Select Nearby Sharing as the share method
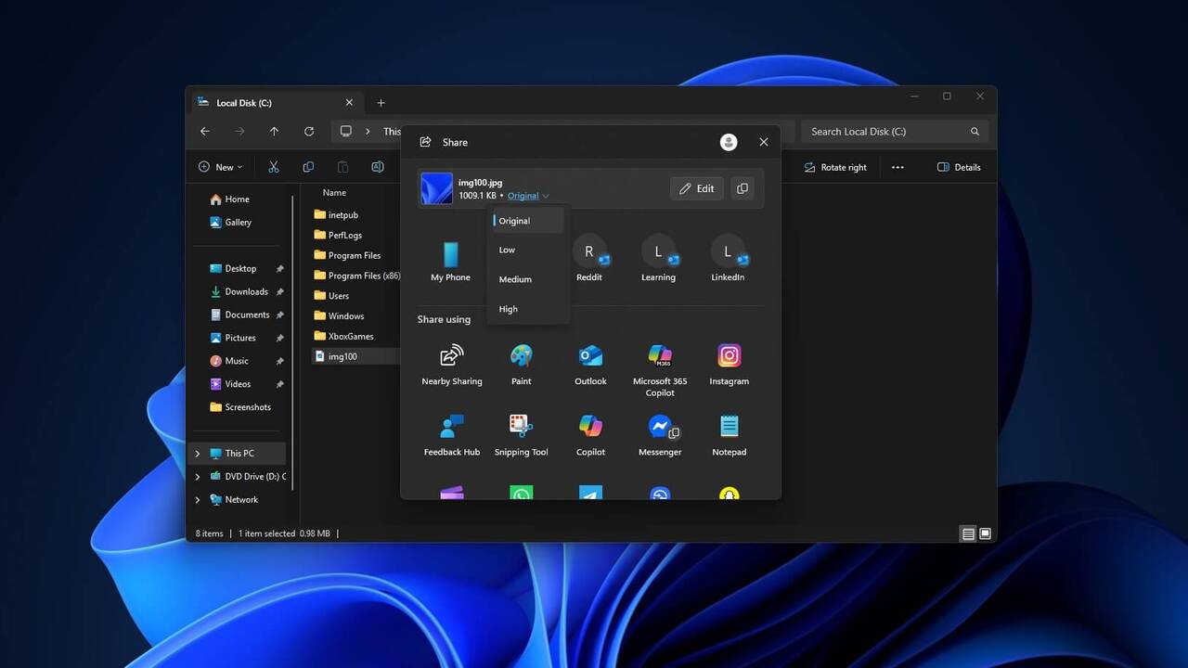The width and height of the screenshot is (1188, 668). pos(451,364)
